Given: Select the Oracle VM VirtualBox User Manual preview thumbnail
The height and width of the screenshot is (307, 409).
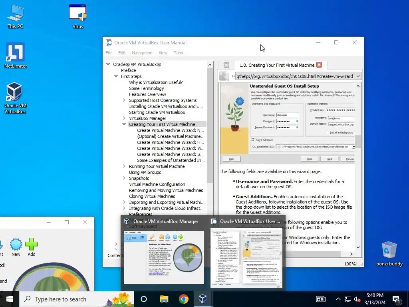Looking at the screenshot, I should click(x=246, y=257).
